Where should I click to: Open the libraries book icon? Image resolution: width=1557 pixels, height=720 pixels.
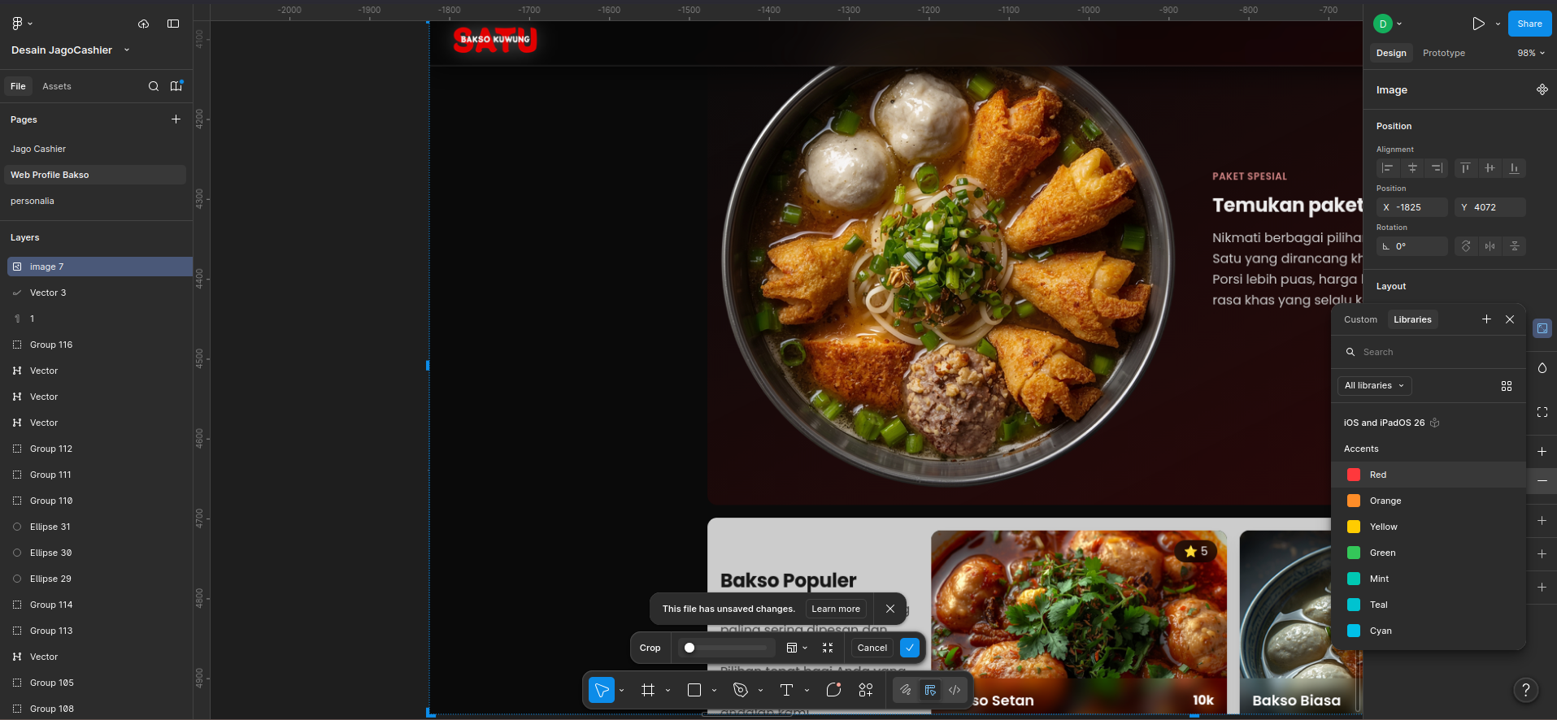176,86
